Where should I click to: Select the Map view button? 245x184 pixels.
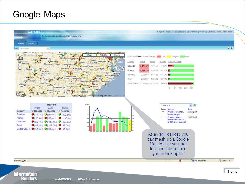(x=89, y=55)
